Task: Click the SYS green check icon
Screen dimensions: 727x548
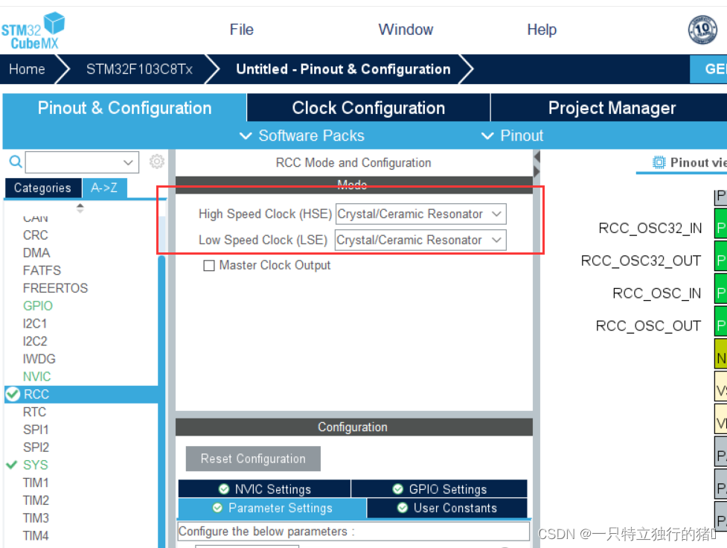Action: pyautogui.click(x=12, y=465)
